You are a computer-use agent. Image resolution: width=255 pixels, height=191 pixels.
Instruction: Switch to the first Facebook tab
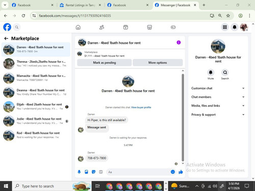pyautogui.click(x=32, y=5)
